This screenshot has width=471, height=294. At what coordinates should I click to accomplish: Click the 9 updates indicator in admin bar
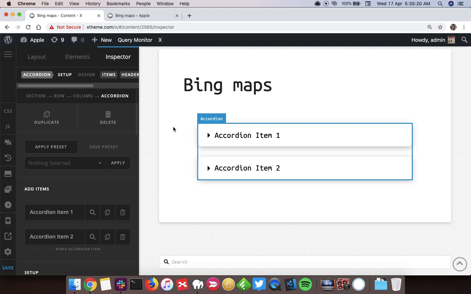[58, 40]
